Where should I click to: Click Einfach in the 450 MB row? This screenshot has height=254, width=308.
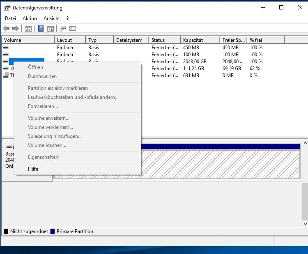coord(65,48)
